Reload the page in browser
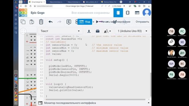189x106 pixels. [30, 6]
